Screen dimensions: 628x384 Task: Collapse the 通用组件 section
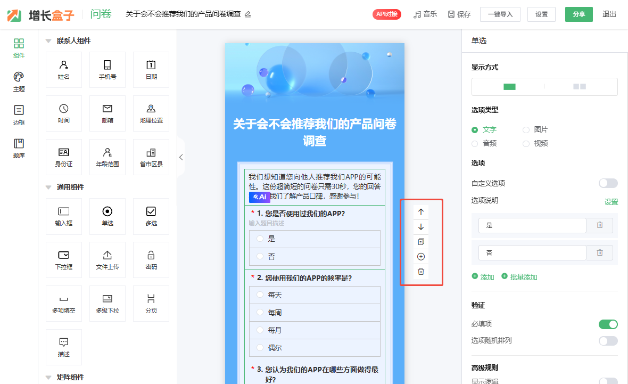tap(48, 187)
